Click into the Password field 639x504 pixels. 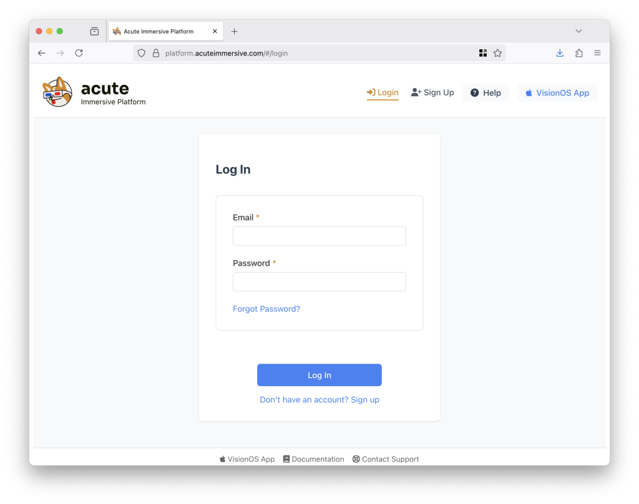coord(319,281)
